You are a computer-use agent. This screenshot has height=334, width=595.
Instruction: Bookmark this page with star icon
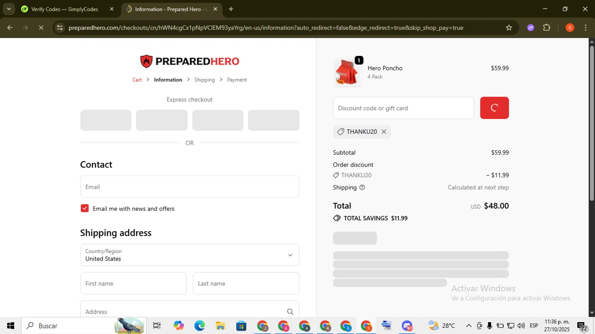click(x=509, y=28)
